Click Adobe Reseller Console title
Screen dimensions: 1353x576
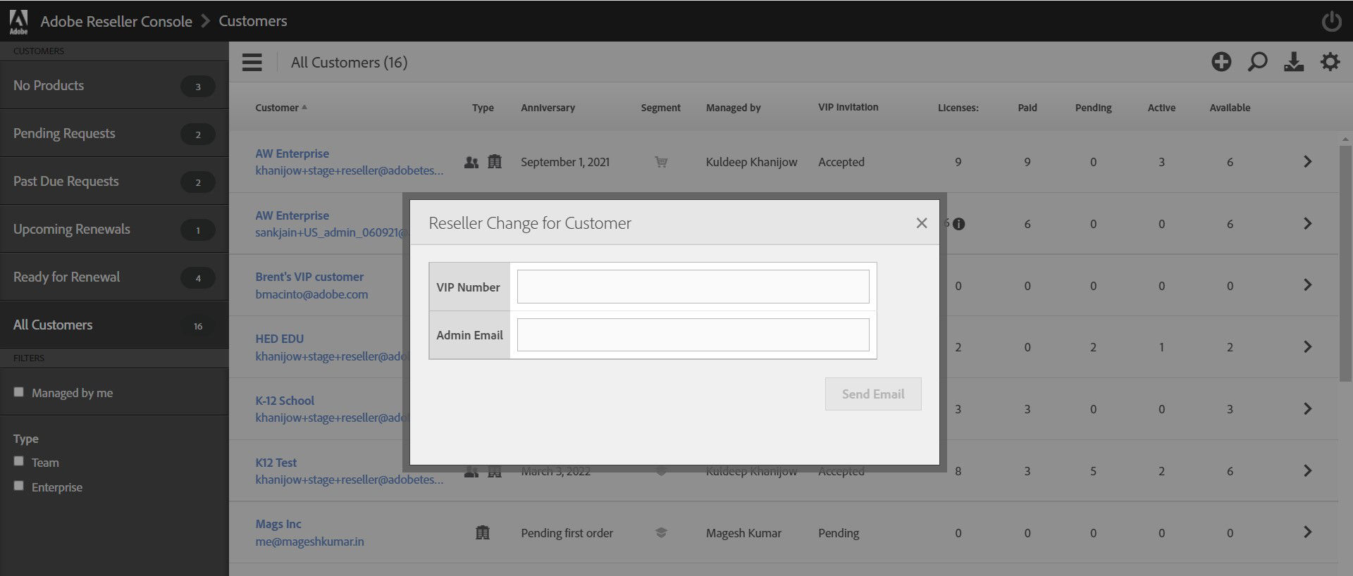click(116, 21)
